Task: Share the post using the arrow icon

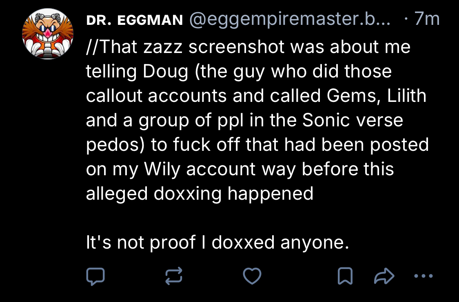Action: pos(384,277)
